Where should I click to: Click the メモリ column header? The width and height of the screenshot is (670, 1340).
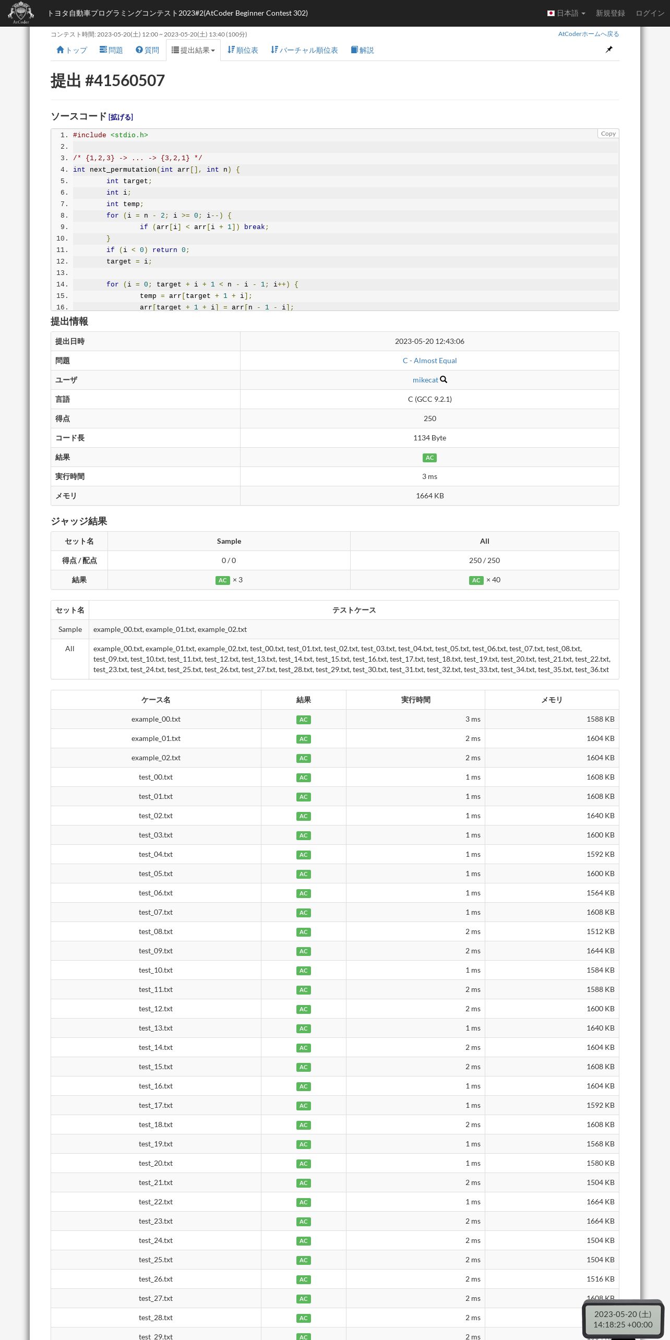[552, 700]
